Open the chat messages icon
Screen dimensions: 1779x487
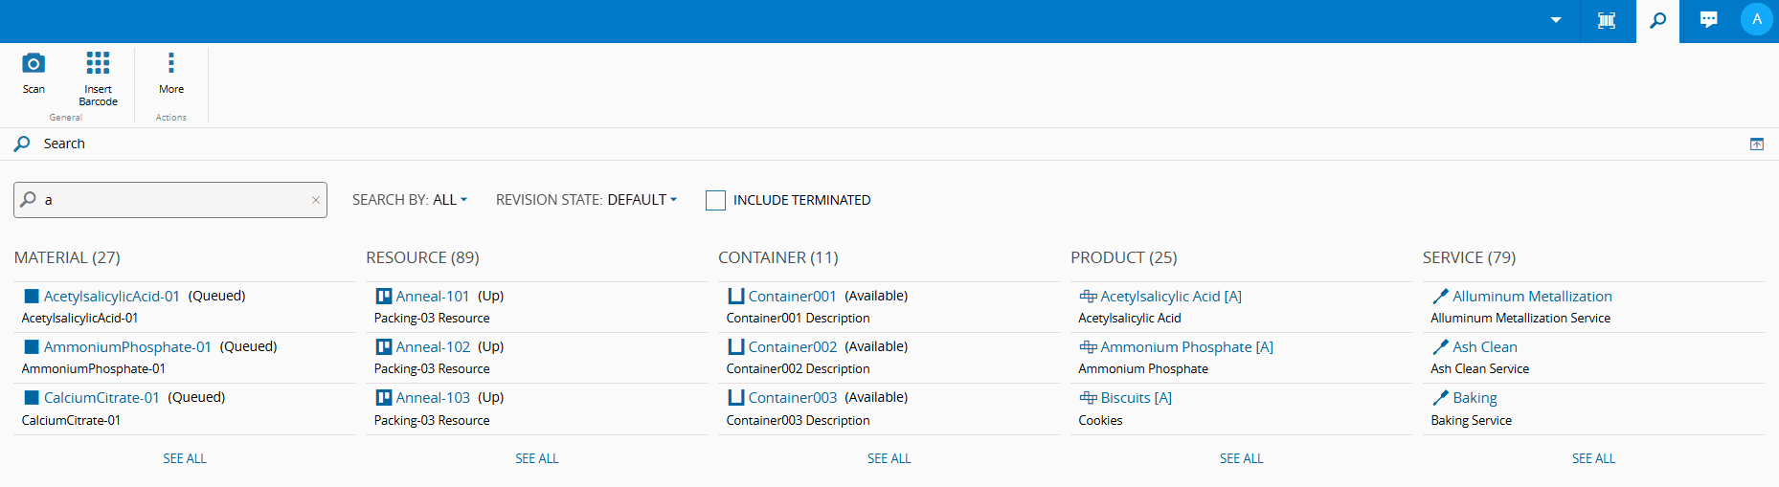(1708, 20)
